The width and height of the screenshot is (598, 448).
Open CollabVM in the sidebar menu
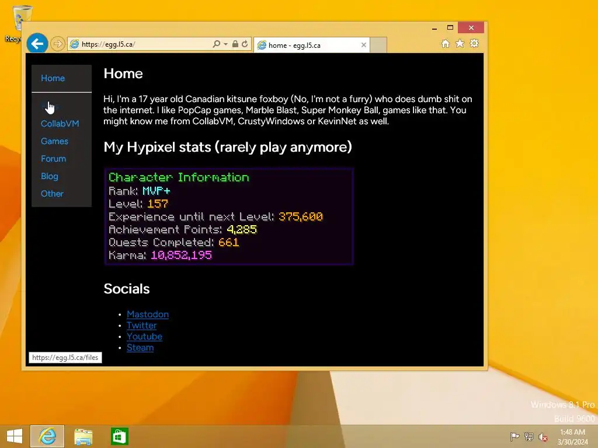click(60, 124)
